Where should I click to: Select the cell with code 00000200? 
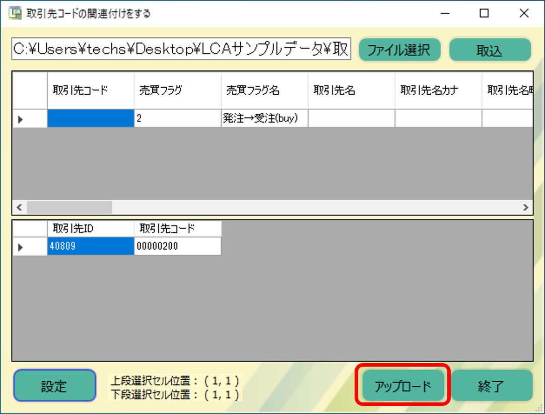pyautogui.click(x=177, y=246)
